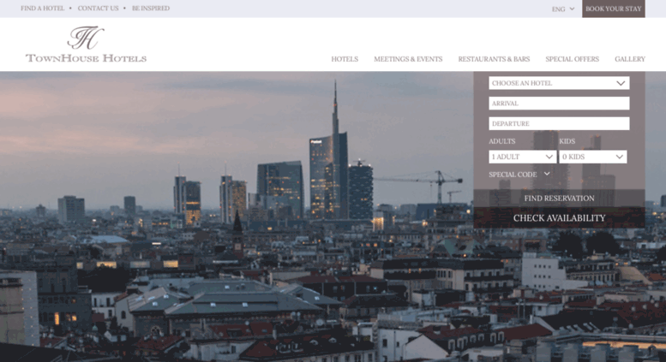Open the Hotels menu item

tap(345, 59)
